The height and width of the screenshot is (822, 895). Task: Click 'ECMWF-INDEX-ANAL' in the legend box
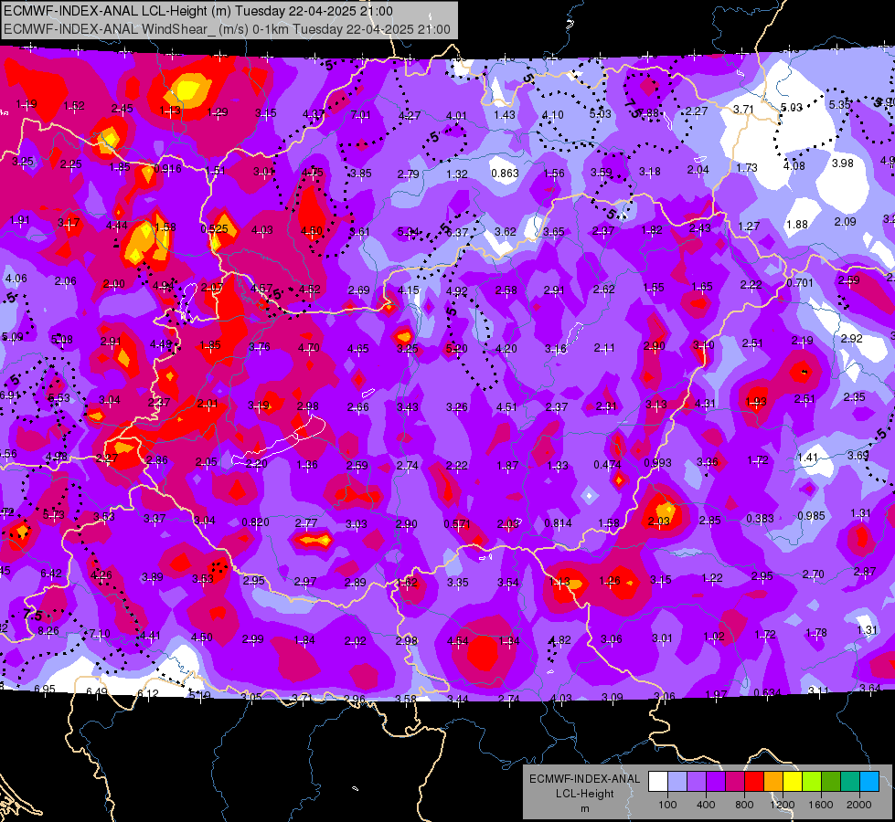pyautogui.click(x=584, y=779)
